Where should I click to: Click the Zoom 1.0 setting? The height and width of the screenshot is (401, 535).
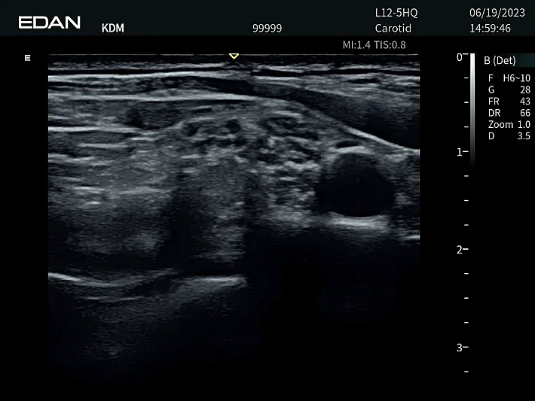click(x=509, y=124)
